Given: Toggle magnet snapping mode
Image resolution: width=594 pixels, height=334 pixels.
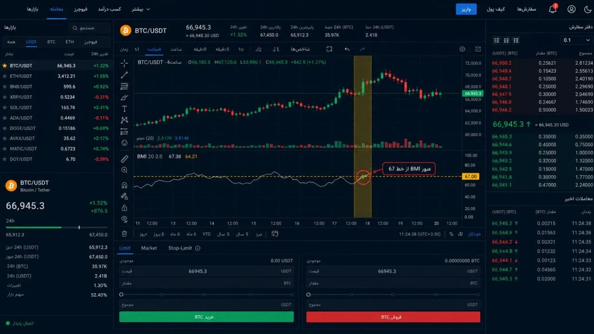Looking at the screenshot, I should coord(124,185).
